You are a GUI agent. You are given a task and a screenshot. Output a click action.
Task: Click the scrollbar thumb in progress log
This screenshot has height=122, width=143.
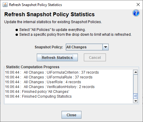pos(136,96)
